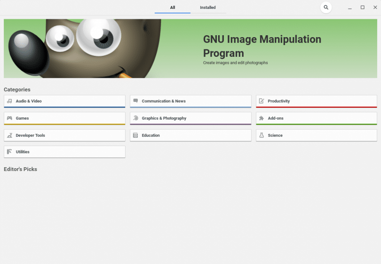Select the All tab
The height and width of the screenshot is (264, 381).
(173, 8)
